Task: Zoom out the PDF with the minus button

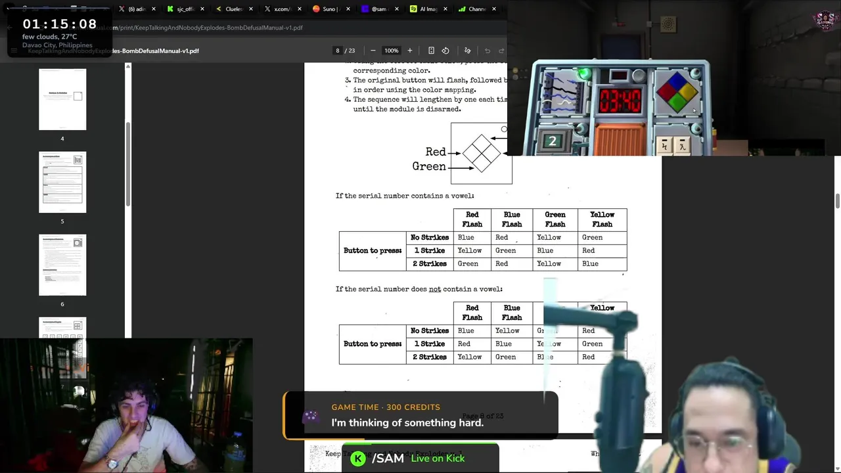Action: coord(373,51)
